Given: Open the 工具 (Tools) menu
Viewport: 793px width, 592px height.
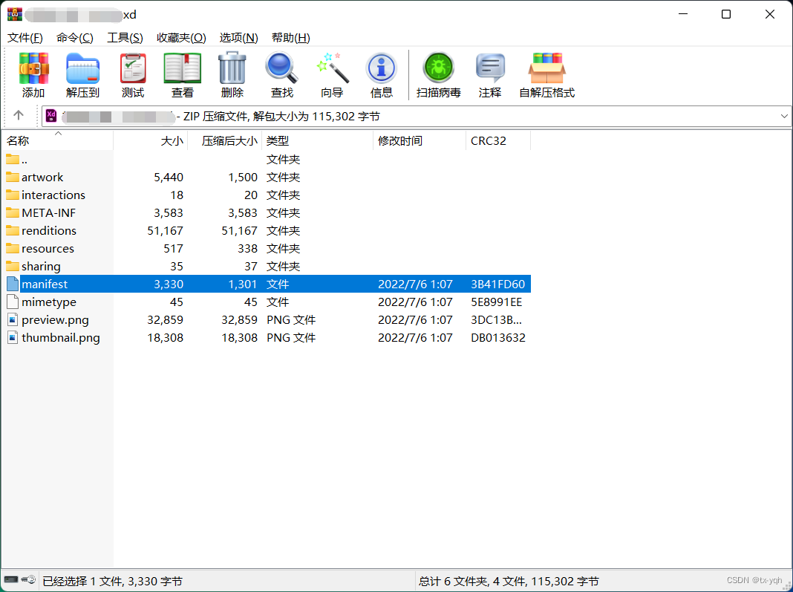Looking at the screenshot, I should point(125,37).
